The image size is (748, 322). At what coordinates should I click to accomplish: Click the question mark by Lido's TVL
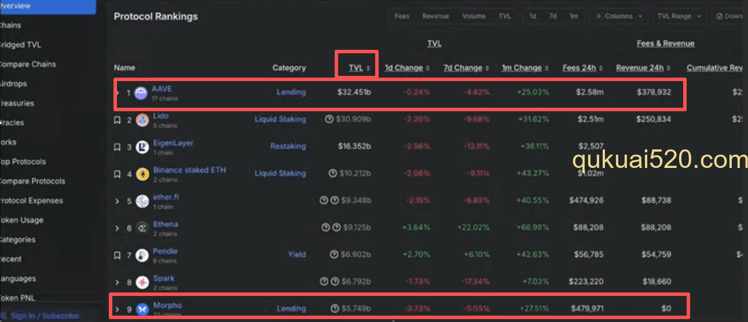coord(330,119)
